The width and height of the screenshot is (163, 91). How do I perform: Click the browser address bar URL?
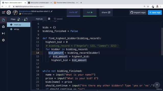(30, 7)
